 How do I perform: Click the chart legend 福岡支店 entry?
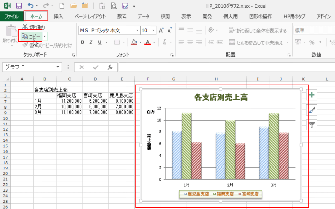coord(223,194)
